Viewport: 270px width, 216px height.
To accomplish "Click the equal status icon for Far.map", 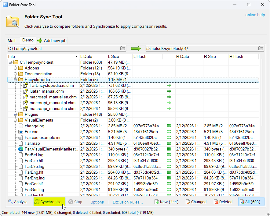I will tap(169, 143).
